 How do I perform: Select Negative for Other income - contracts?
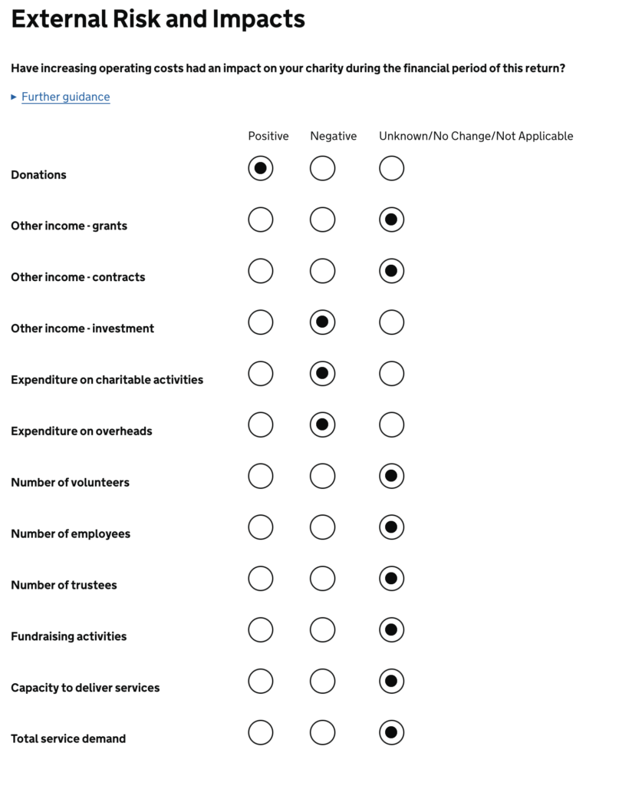pos(322,271)
